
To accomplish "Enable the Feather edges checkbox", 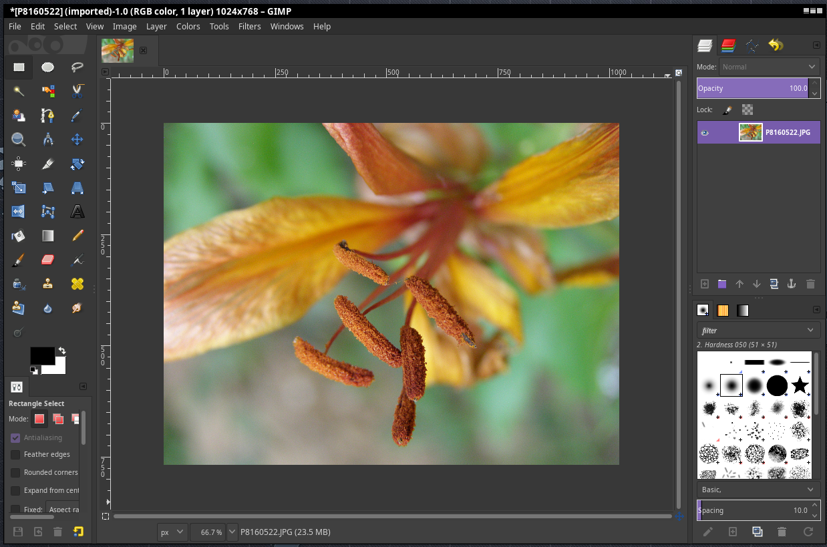I will [15, 454].
